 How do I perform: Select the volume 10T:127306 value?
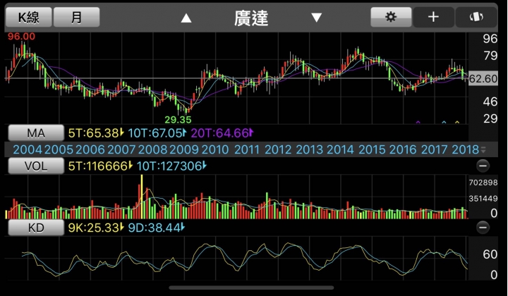point(171,166)
